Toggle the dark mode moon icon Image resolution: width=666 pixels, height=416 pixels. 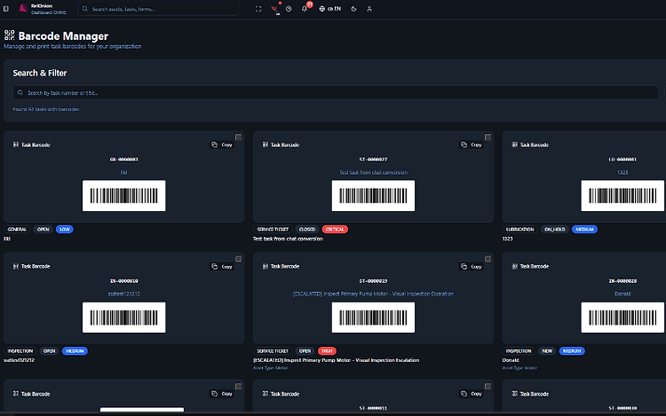pyautogui.click(x=353, y=9)
